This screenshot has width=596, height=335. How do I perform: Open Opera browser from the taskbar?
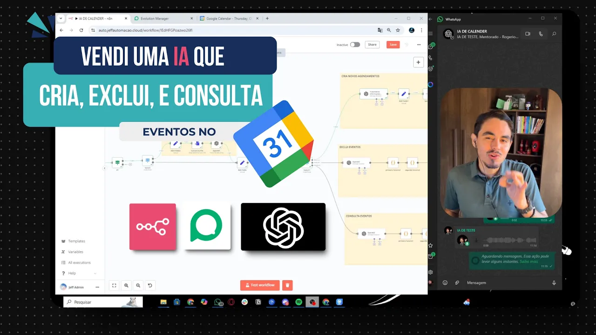click(231, 302)
